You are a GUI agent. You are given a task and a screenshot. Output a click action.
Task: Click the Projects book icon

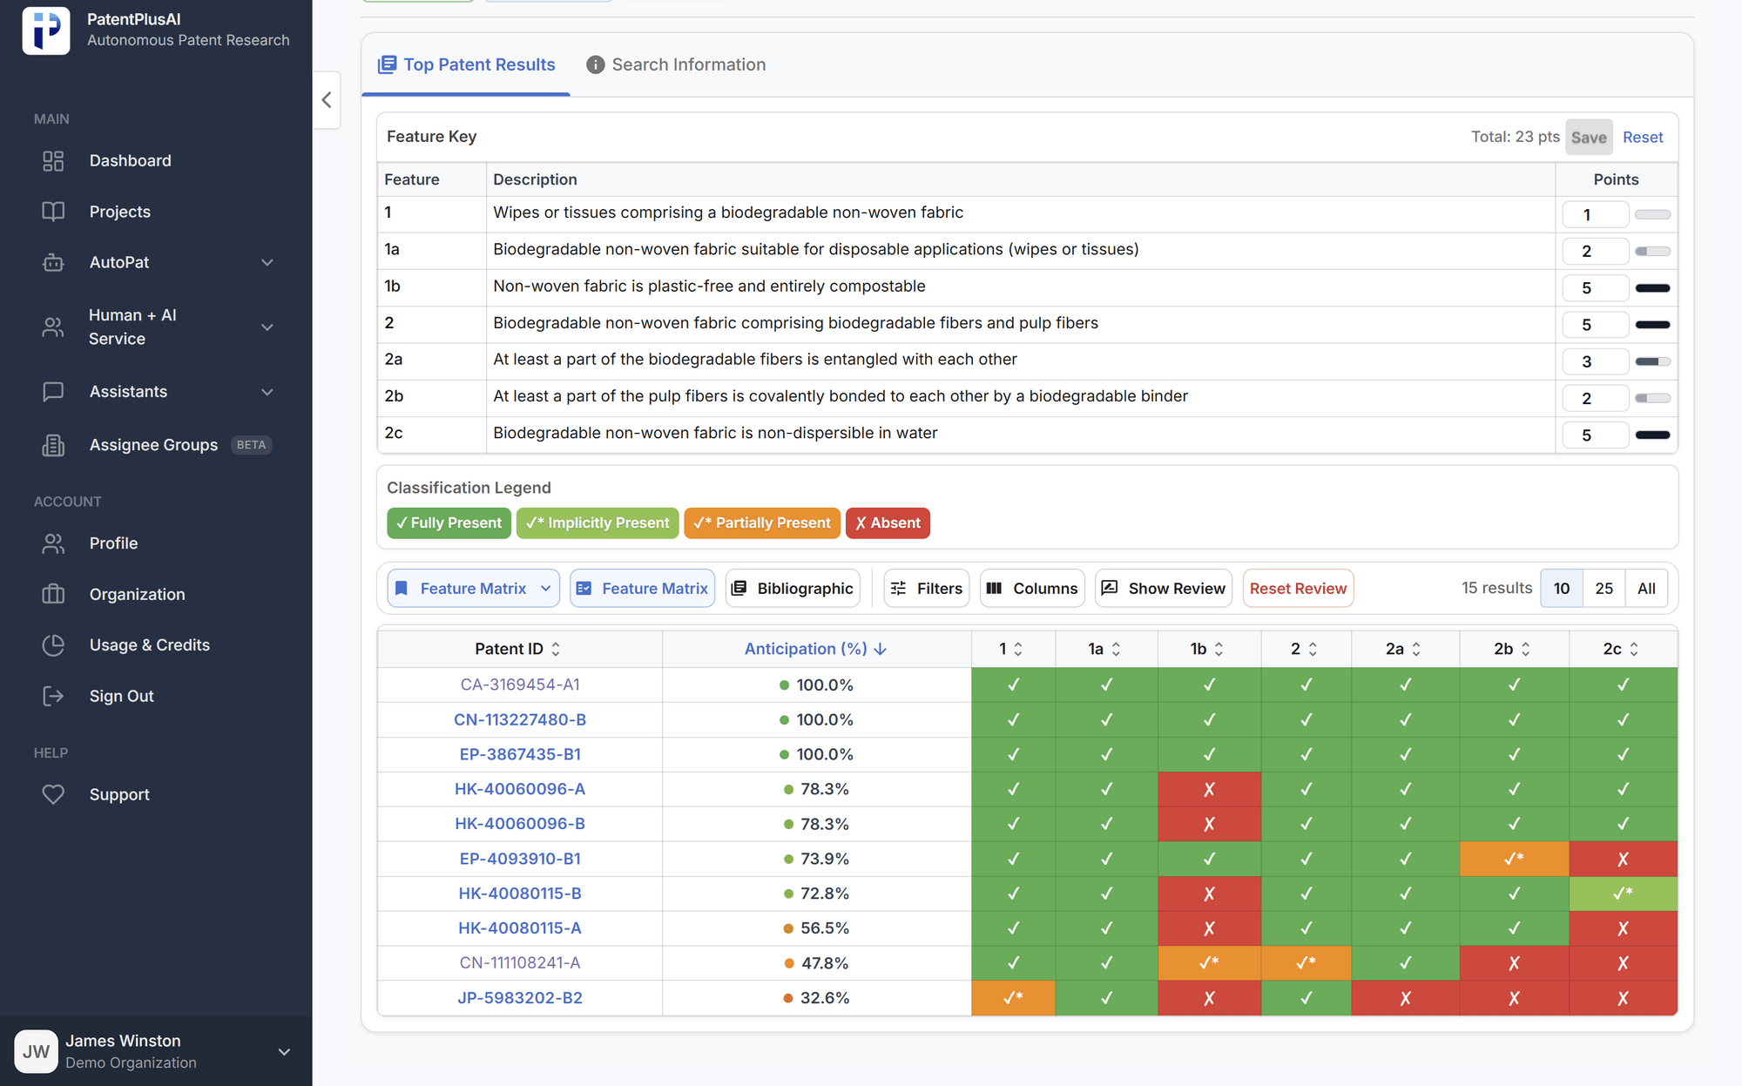point(53,212)
